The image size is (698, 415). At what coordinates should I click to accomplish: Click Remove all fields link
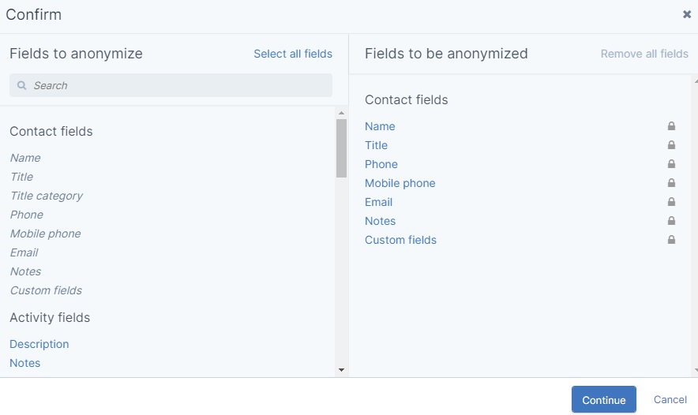tap(644, 54)
